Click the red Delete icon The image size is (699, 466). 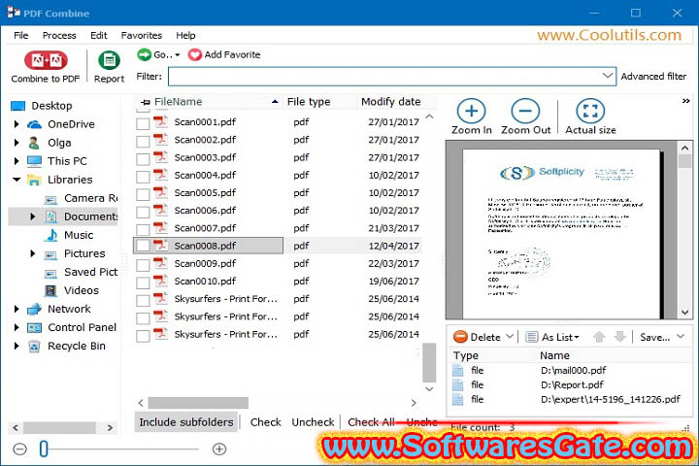pyautogui.click(x=460, y=337)
